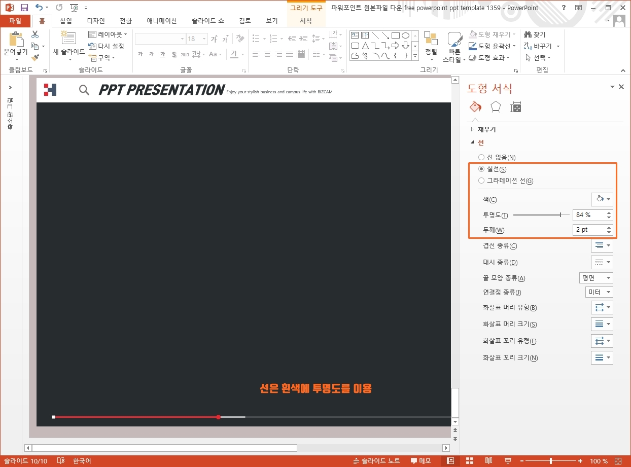
Task: Open the Animations (애니메이션) ribbon tab
Action: tap(162, 21)
